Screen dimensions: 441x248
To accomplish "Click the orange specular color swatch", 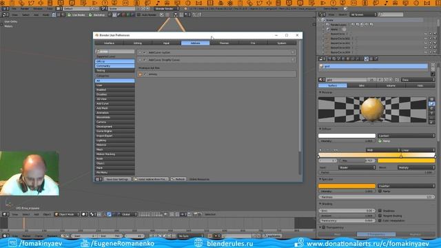I will point(347,186).
